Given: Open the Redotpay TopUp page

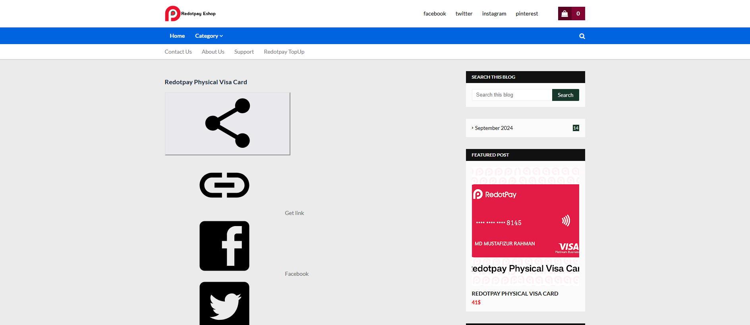Looking at the screenshot, I should point(284,52).
